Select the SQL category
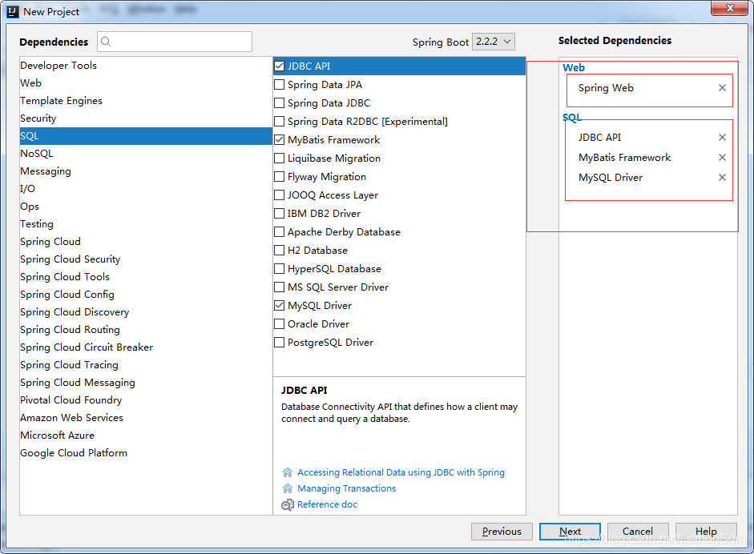Screen dimensions: 754x554 [146, 136]
